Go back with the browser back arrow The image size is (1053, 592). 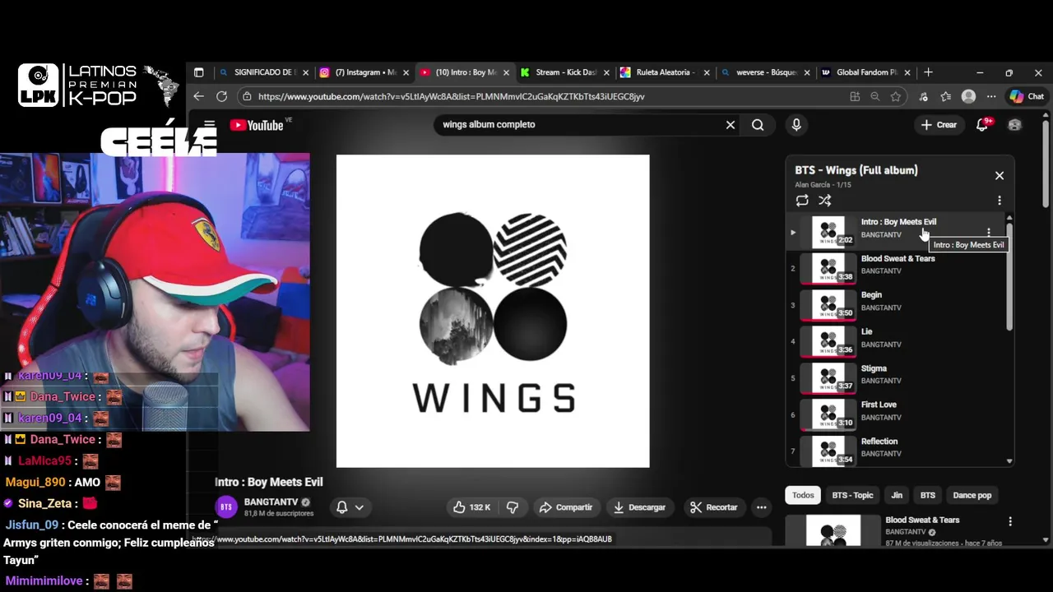(198, 96)
